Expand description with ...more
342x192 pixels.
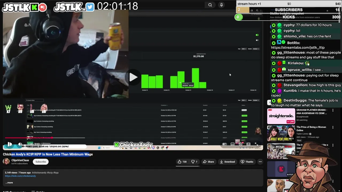pyautogui.click(x=9, y=183)
